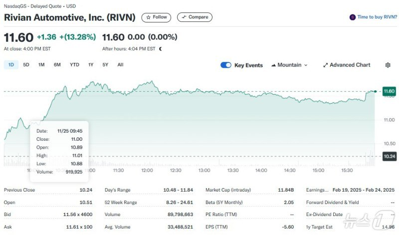Switch to the 5D range tab
Image resolution: width=399 pixels, height=235 pixels.
click(x=26, y=65)
